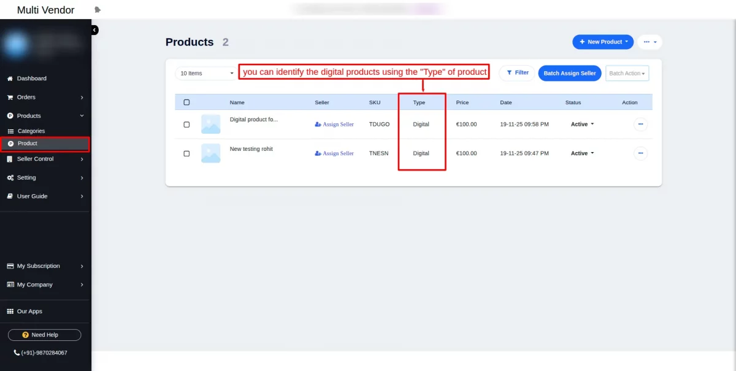This screenshot has width=736, height=371.
Task: Click thumbnail image of Digital product fo...
Action: (210, 124)
